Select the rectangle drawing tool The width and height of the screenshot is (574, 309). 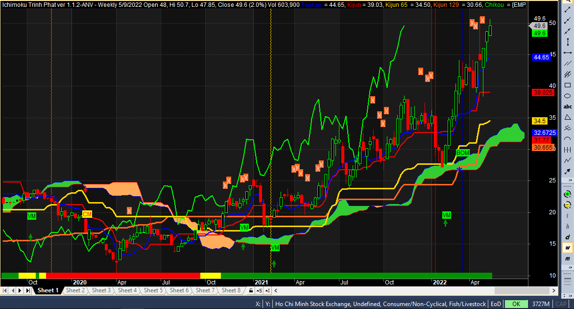coord(568,85)
